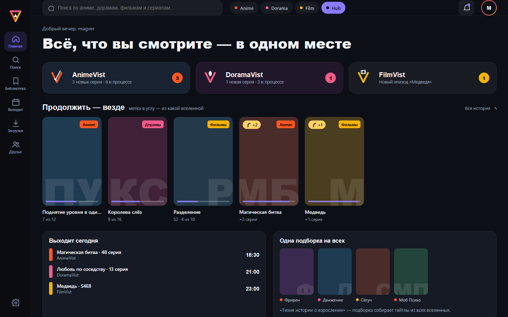The height and width of the screenshot is (317, 508).
Task: Click progress bar on Разделение poster
Action: tap(203, 201)
